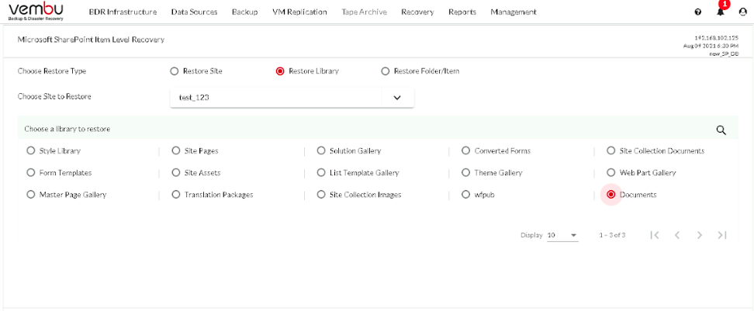Screen dimensions: 754x311
Task: Open the test_123 site selection box
Action: pos(292,98)
